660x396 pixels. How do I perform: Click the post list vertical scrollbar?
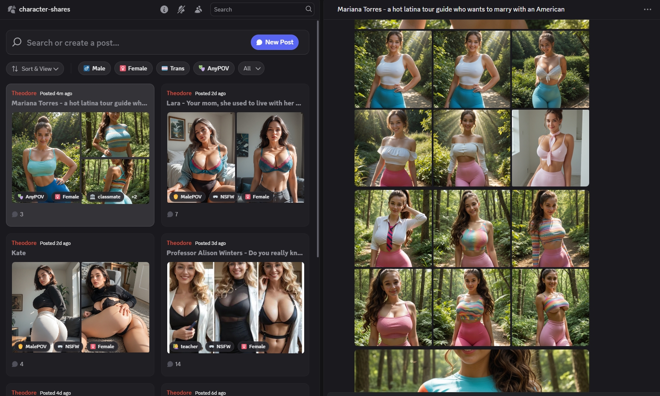tap(317, 139)
